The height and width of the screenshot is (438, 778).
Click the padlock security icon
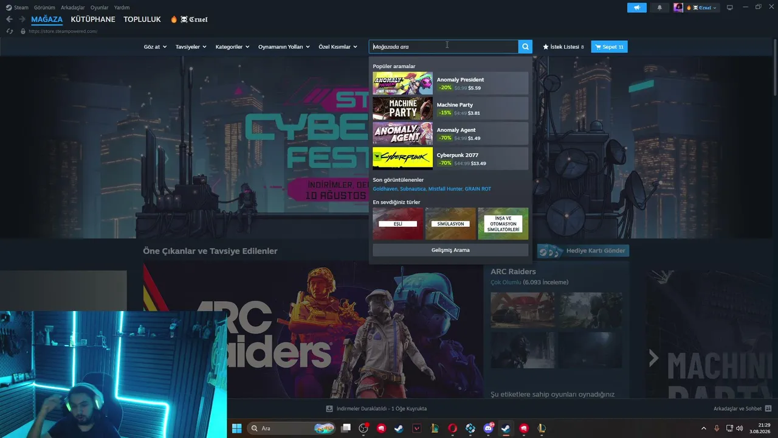[23, 31]
